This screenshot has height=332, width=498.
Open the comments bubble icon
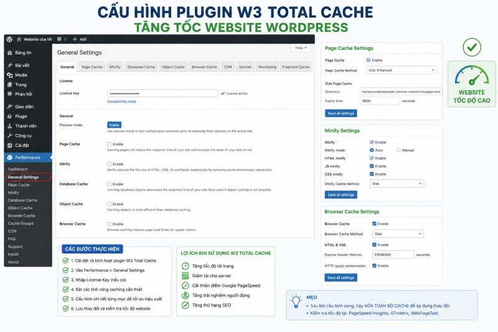click(x=59, y=39)
